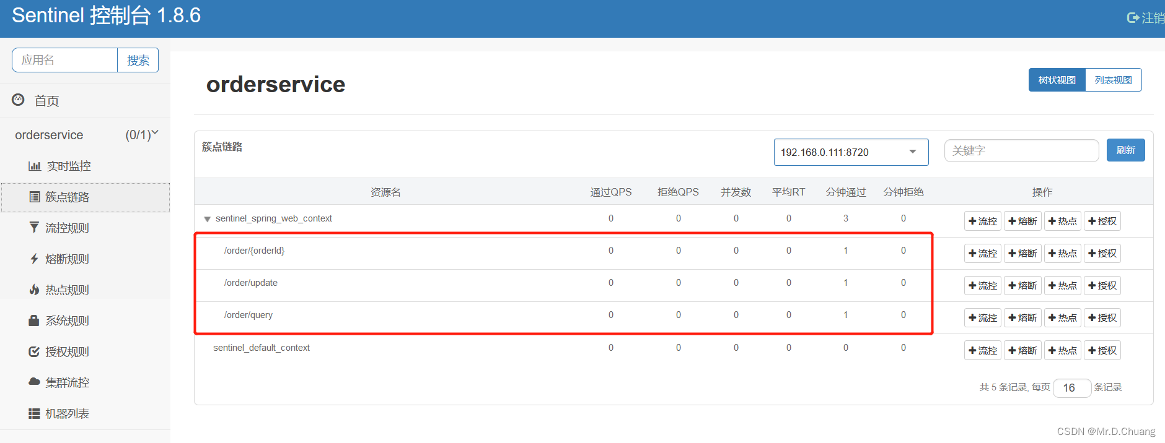Image resolution: width=1165 pixels, height=443 pixels.
Task: Click the 平均RT column header
Action: [x=788, y=192]
